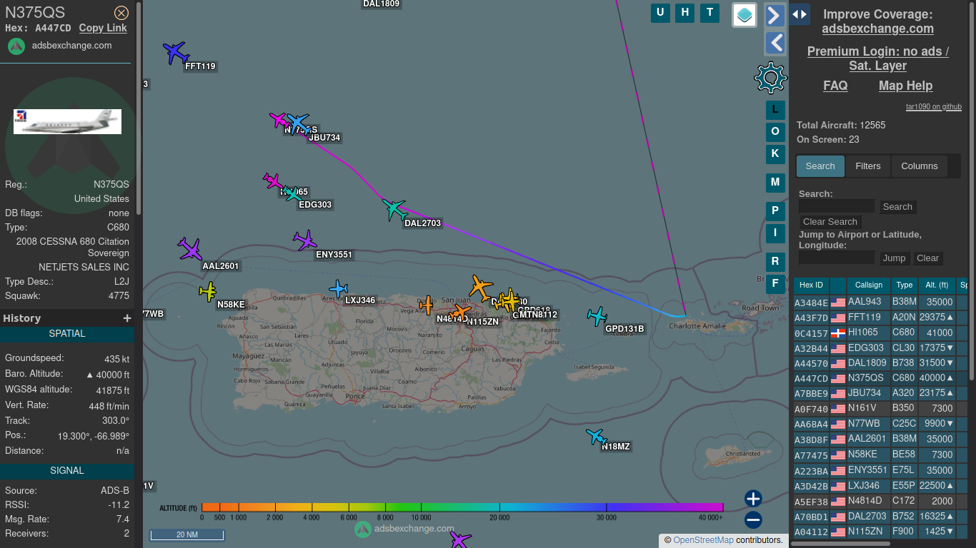Screen dimensions: 976x548
Task: Sort table by Type column
Action: (905, 285)
